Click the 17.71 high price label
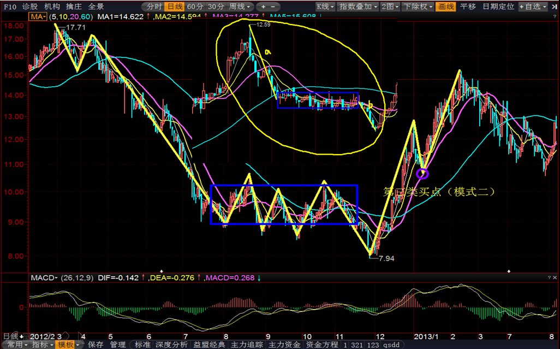 76,27
